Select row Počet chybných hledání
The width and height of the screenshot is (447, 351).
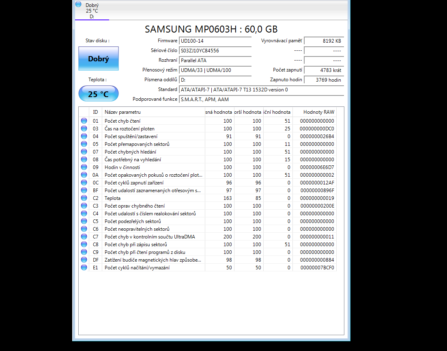(208, 152)
